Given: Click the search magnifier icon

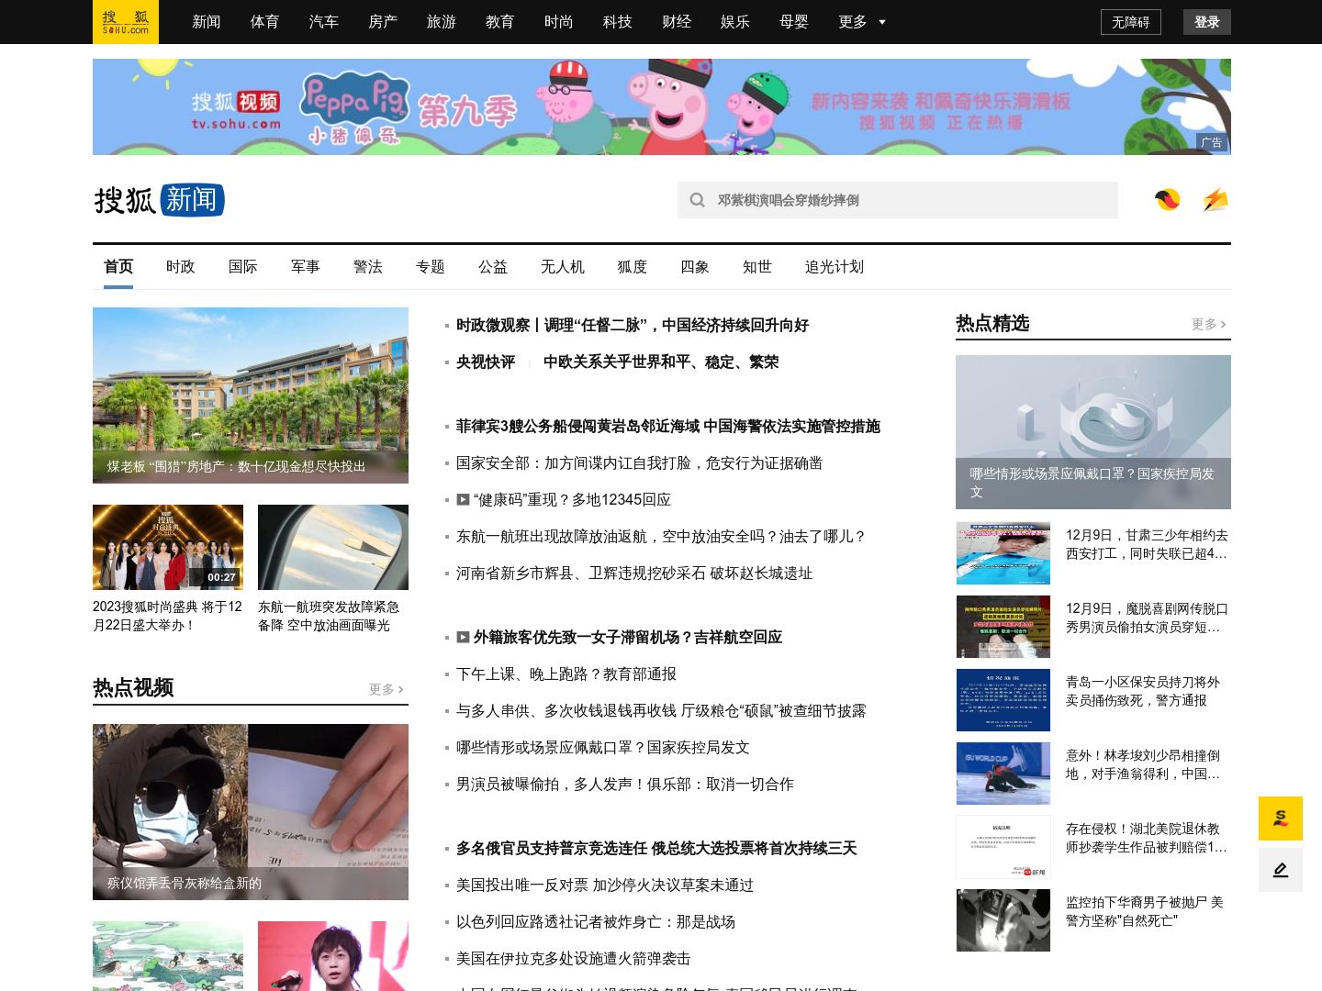Looking at the screenshot, I should pos(698,200).
